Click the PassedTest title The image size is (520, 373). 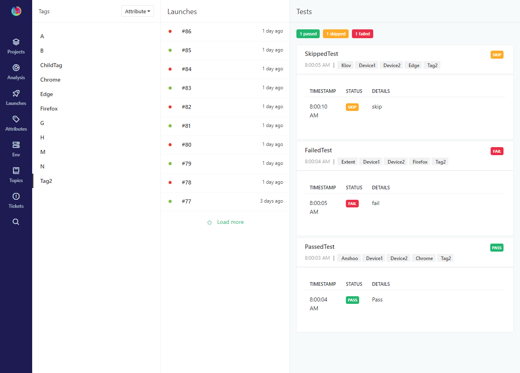319,247
